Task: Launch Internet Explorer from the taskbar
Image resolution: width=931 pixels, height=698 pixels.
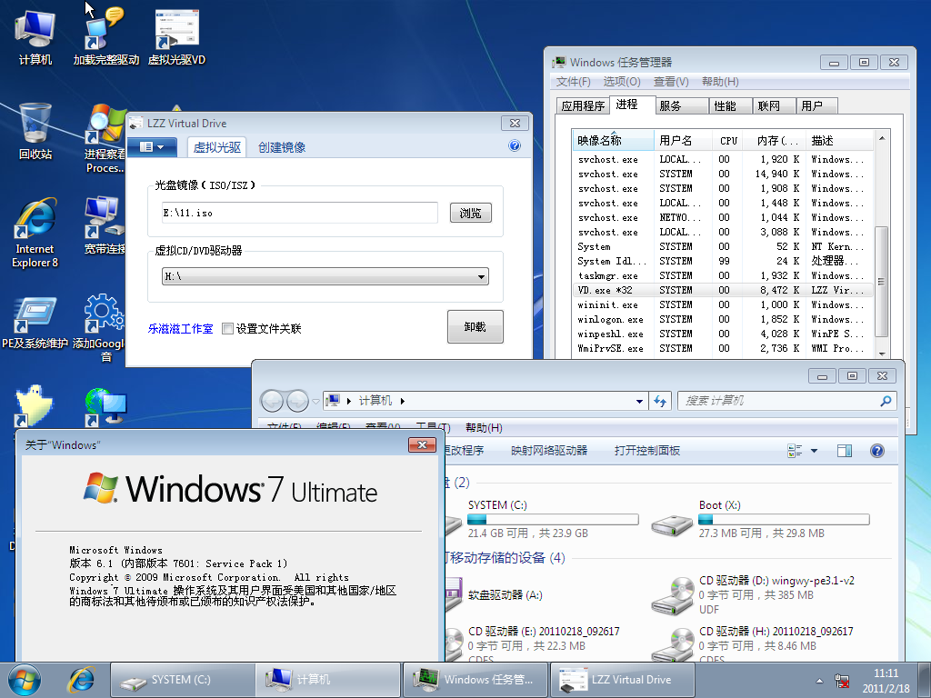Action: (x=81, y=680)
